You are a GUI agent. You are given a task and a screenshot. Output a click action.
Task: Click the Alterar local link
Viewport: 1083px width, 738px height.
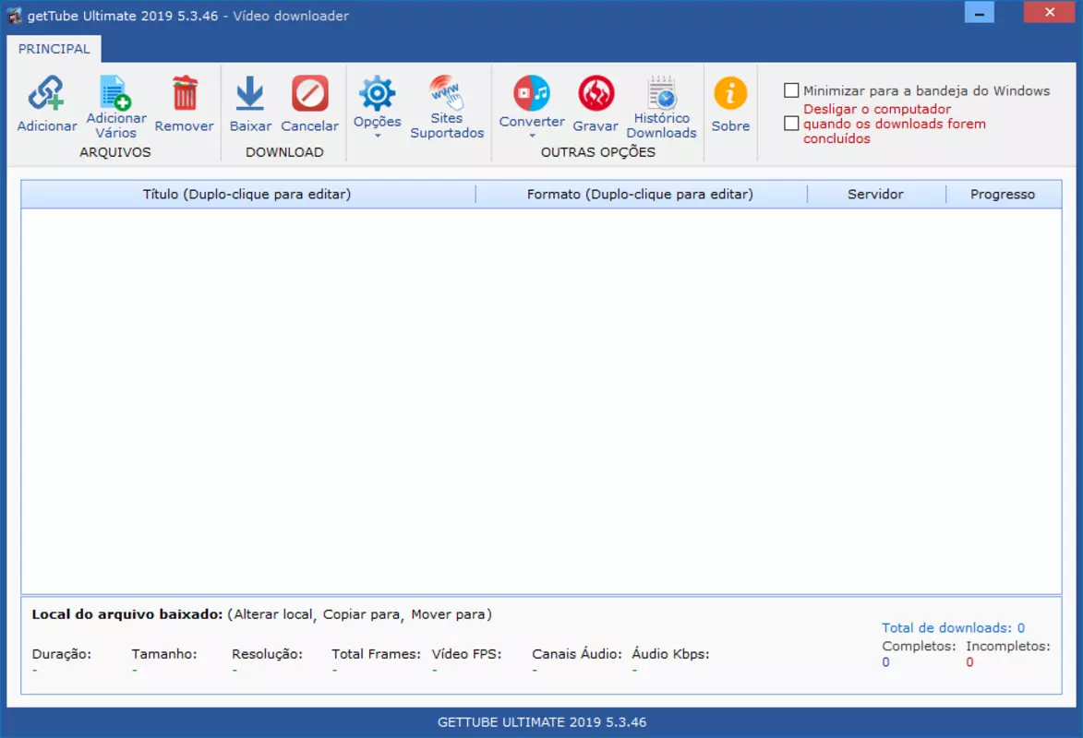click(x=272, y=614)
